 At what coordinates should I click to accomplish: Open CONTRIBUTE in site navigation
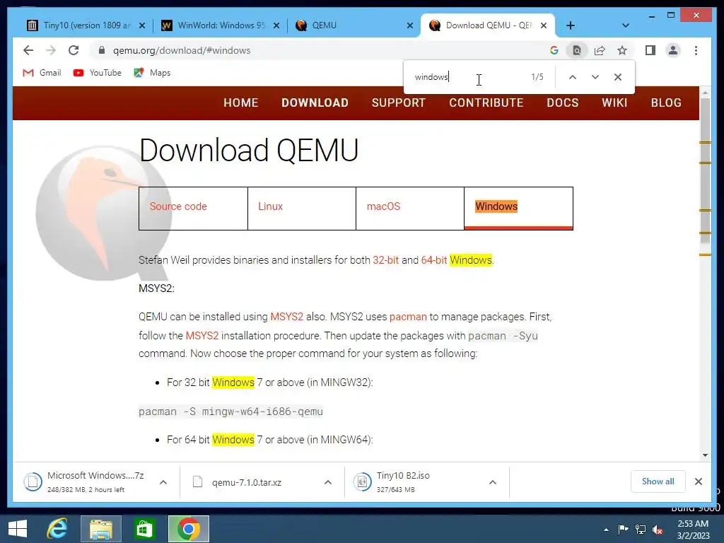point(486,103)
